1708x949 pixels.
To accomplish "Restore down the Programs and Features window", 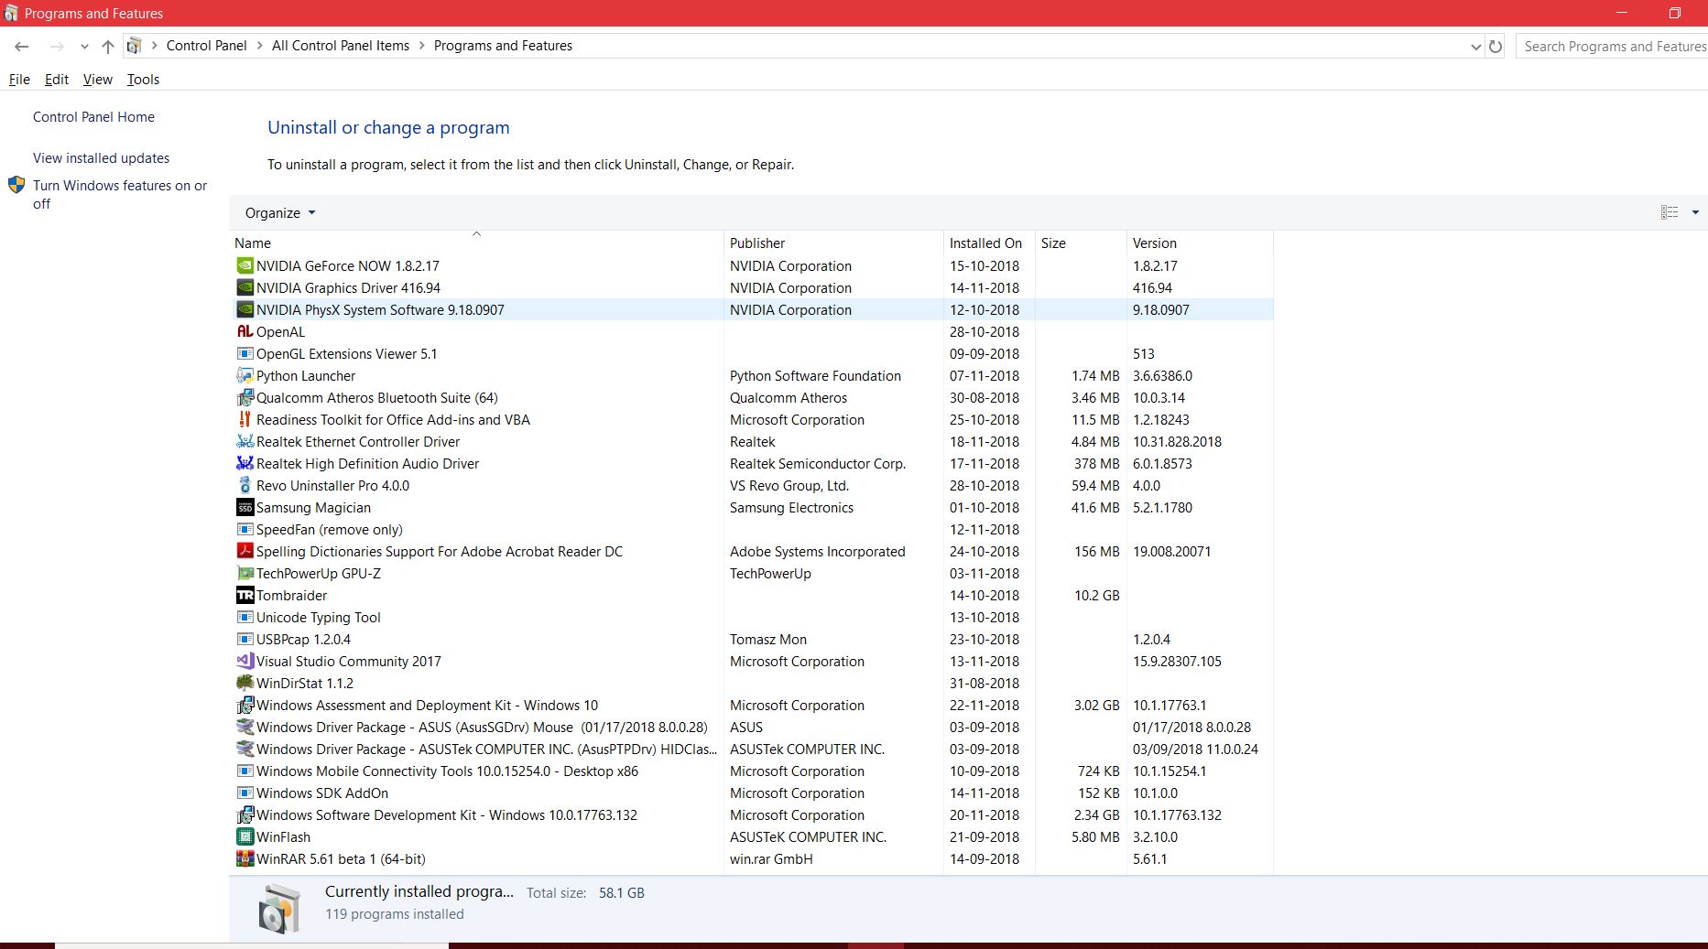I will click(x=1674, y=13).
